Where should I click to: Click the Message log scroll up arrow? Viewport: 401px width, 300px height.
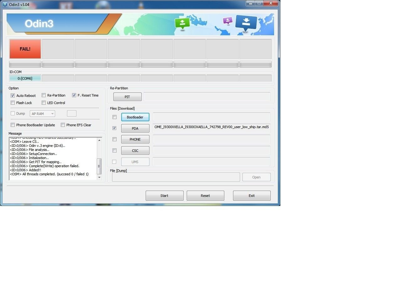[x=99, y=140]
